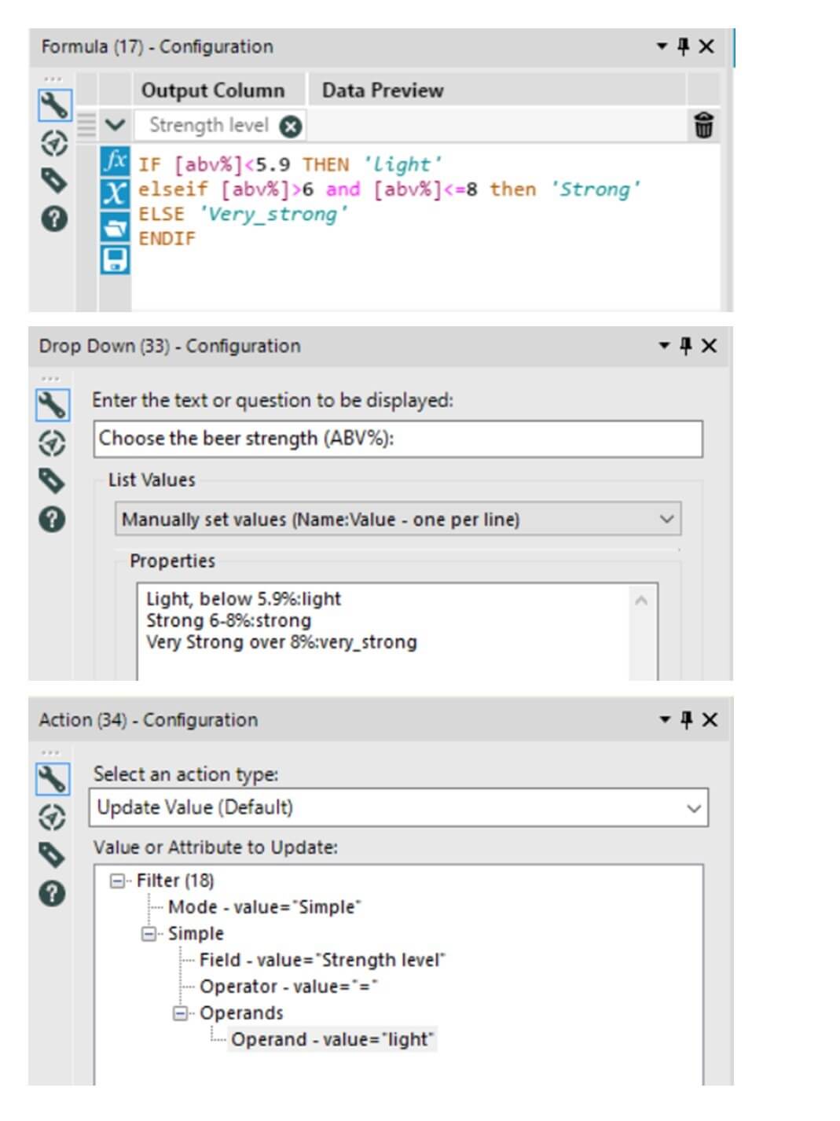The image size is (840, 1121).
Task: Click the annotation icon in Drop Down sidebar
Action: [x=51, y=444]
